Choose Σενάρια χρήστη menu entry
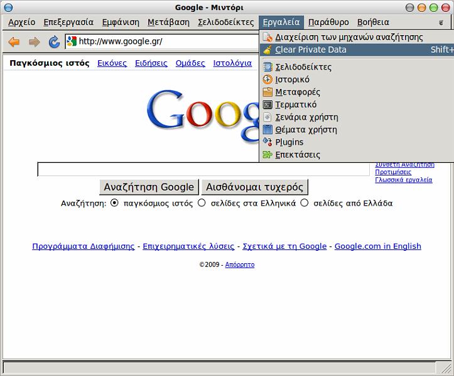 (357, 117)
